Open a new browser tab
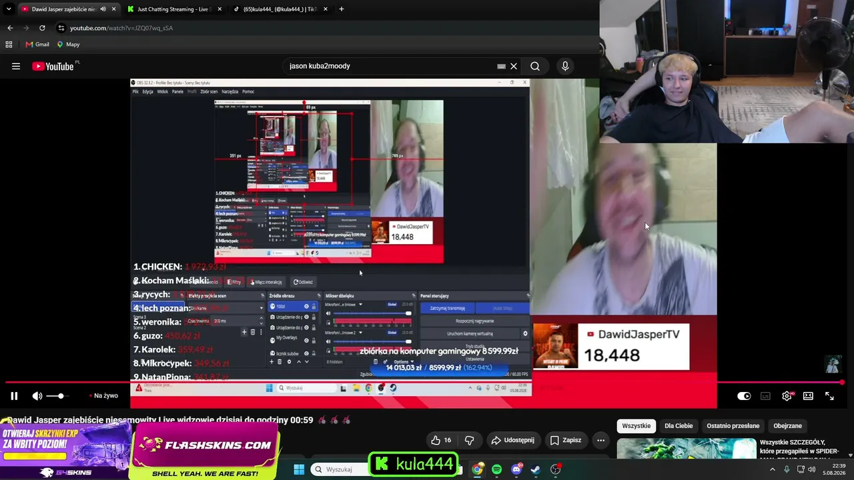 (342, 9)
